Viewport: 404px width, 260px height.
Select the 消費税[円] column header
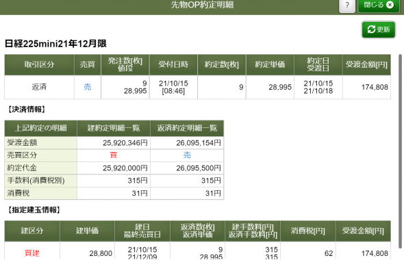[x=308, y=231]
